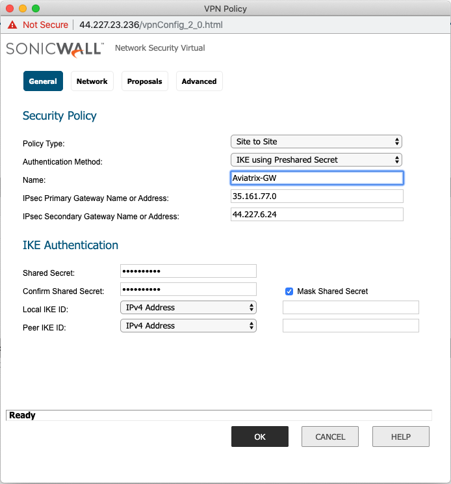
Task: Click the SonicWall logo
Action: click(55, 49)
